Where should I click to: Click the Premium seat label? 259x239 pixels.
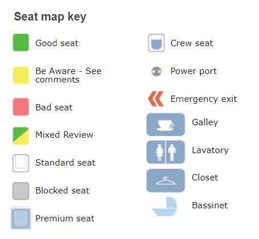click(x=65, y=219)
